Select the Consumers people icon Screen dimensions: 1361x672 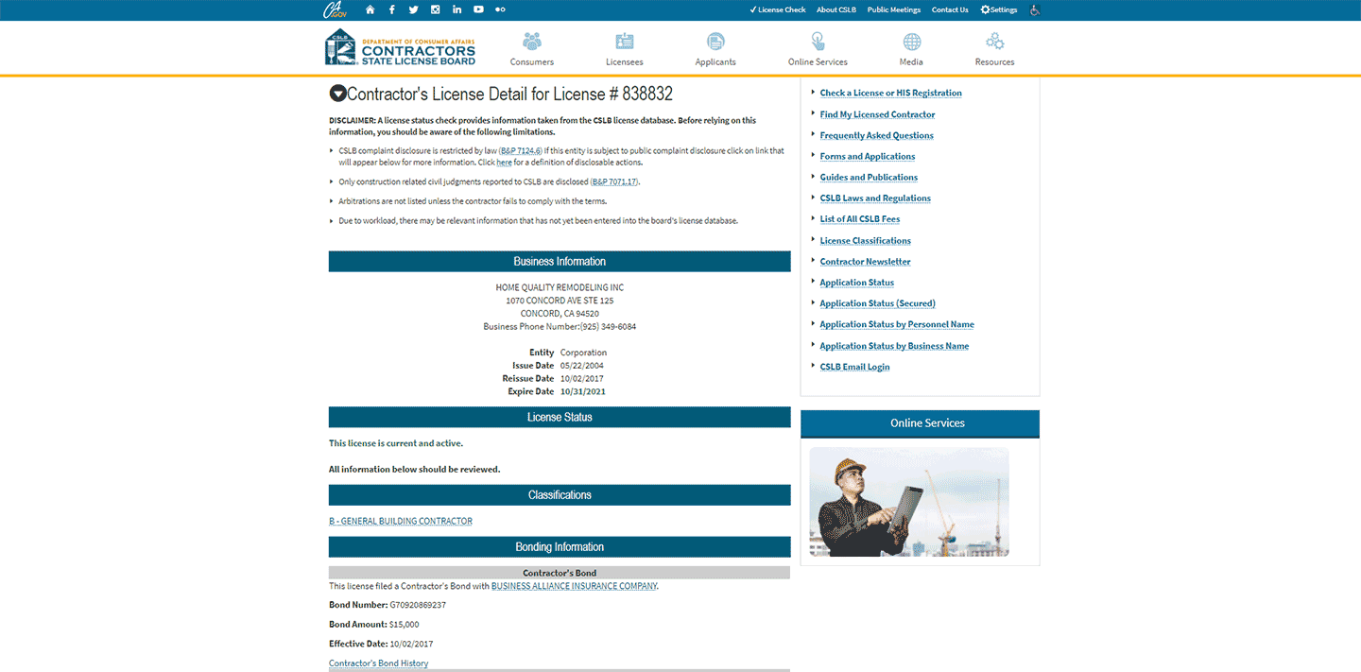tap(531, 42)
